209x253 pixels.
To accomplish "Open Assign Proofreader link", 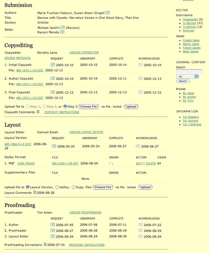I will [x=85, y=212].
